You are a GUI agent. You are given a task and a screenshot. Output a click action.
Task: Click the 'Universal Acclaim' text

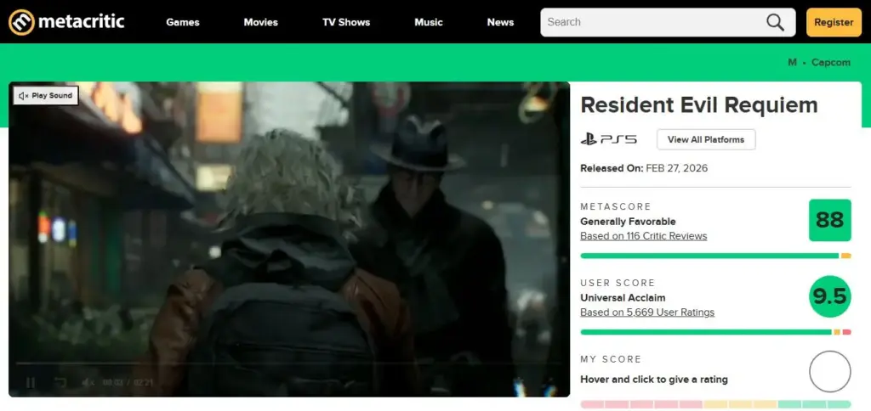623,298
